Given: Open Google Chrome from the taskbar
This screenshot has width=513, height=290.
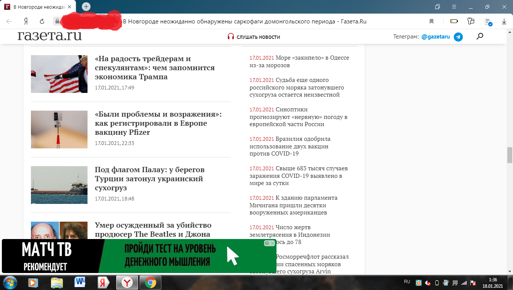Looking at the screenshot, I should point(151,282).
